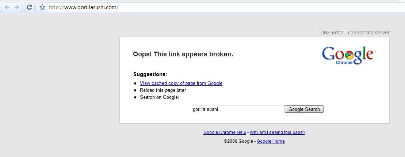Click bullet beside View cached copy link
This screenshot has width=405, height=157.
(x=135, y=83)
